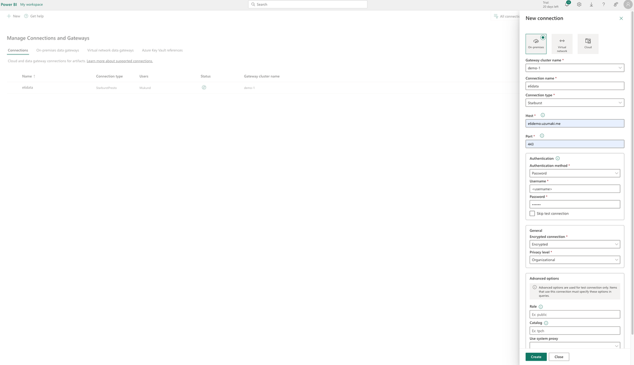Image resolution: width=634 pixels, height=365 pixels.
Task: Open the Privacy level dropdown
Action: pyautogui.click(x=575, y=260)
